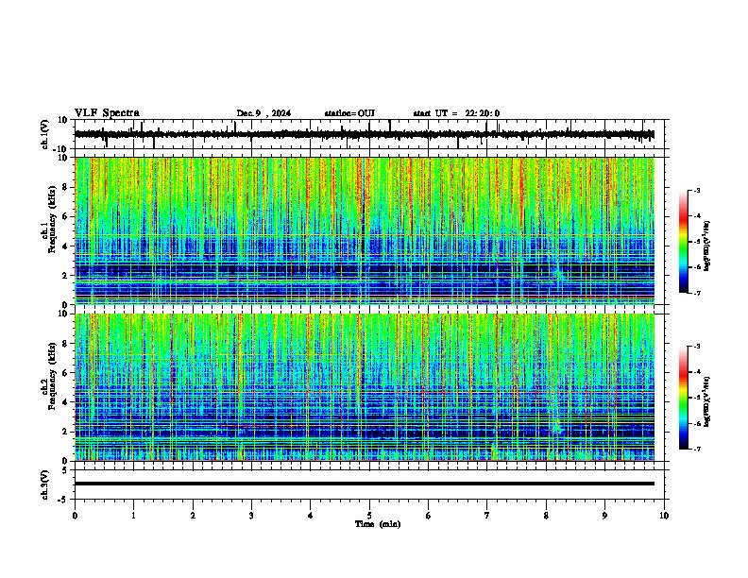Select the ch.1 spectrogram color scale bar
Image resolution: width=748 pixels, height=578 pixels.
point(684,242)
